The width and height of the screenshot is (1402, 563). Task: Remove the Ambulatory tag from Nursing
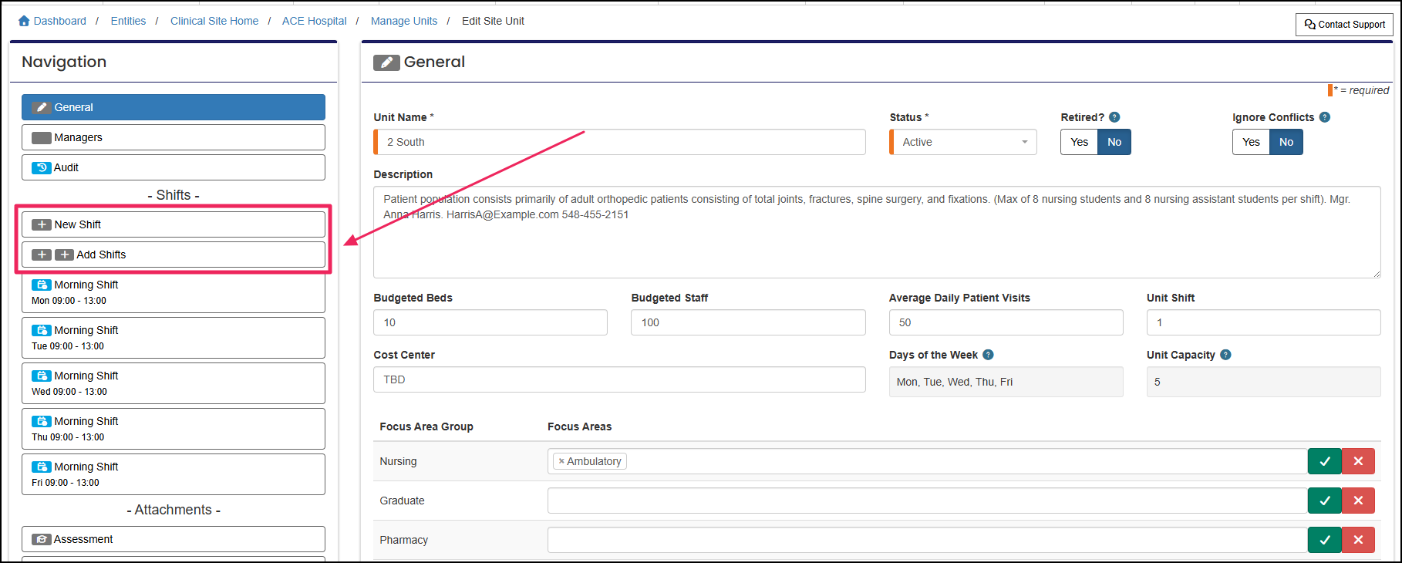pos(561,461)
